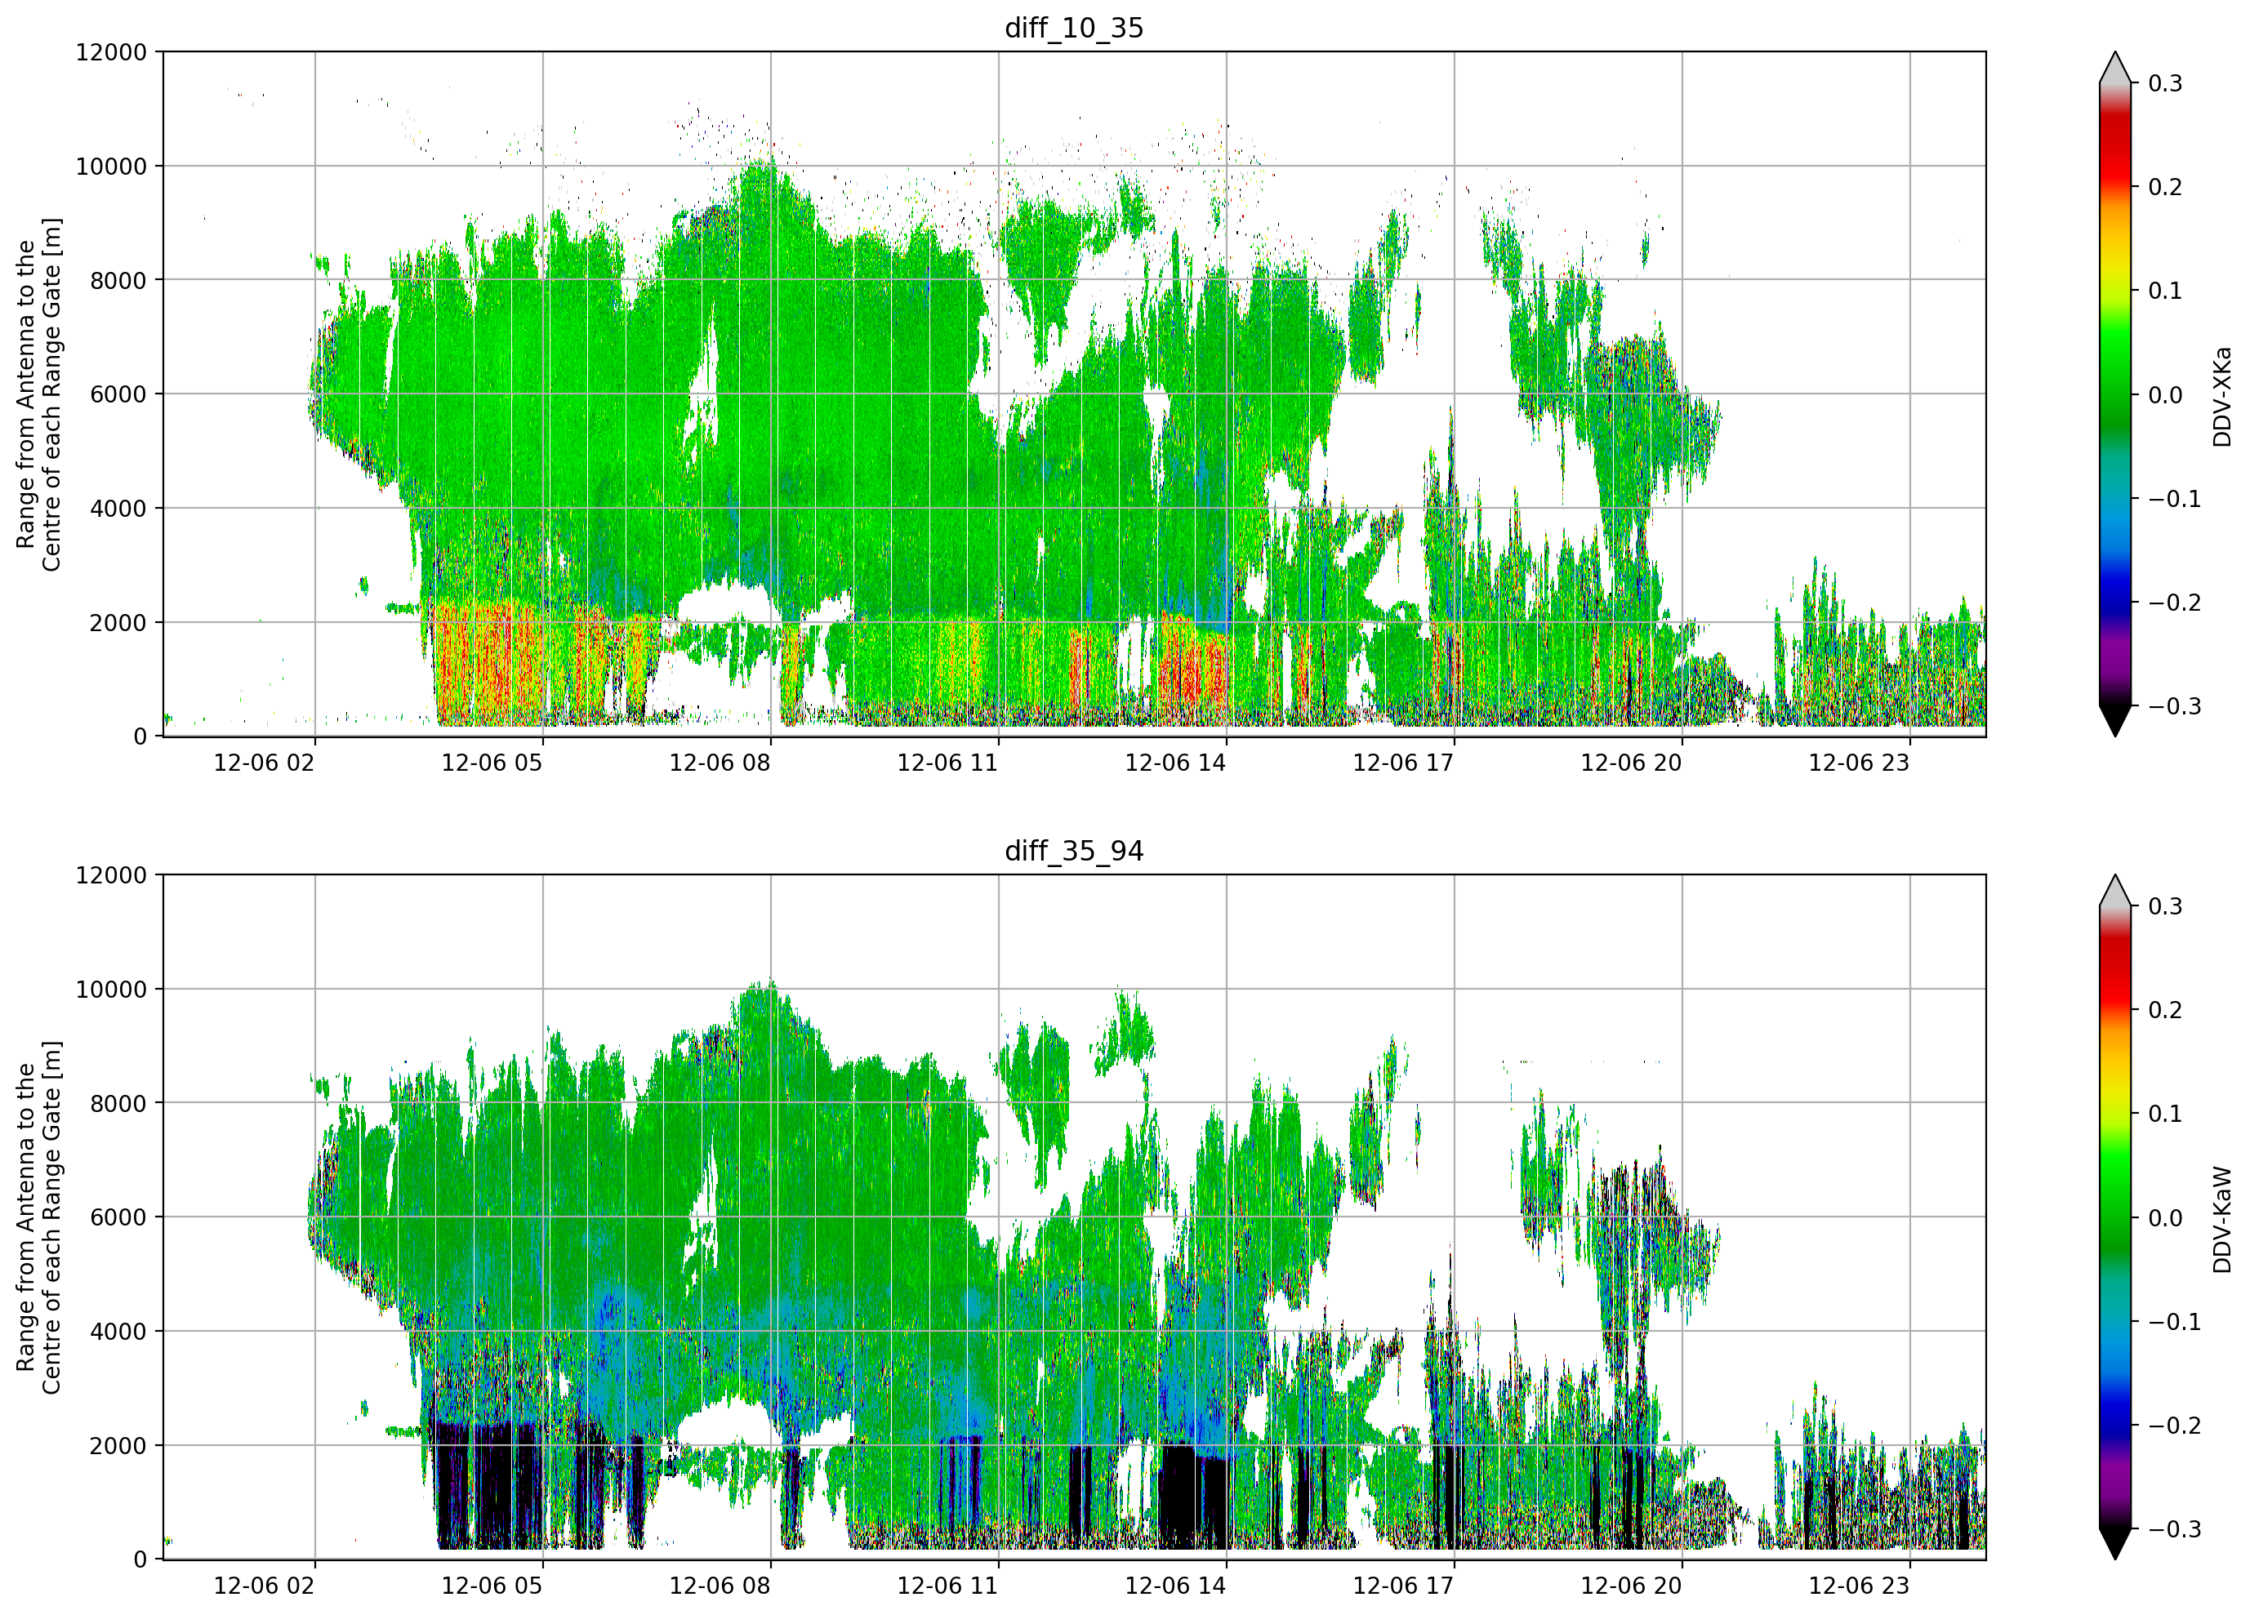Click the 10000 y-axis label on top plot

(x=111, y=167)
